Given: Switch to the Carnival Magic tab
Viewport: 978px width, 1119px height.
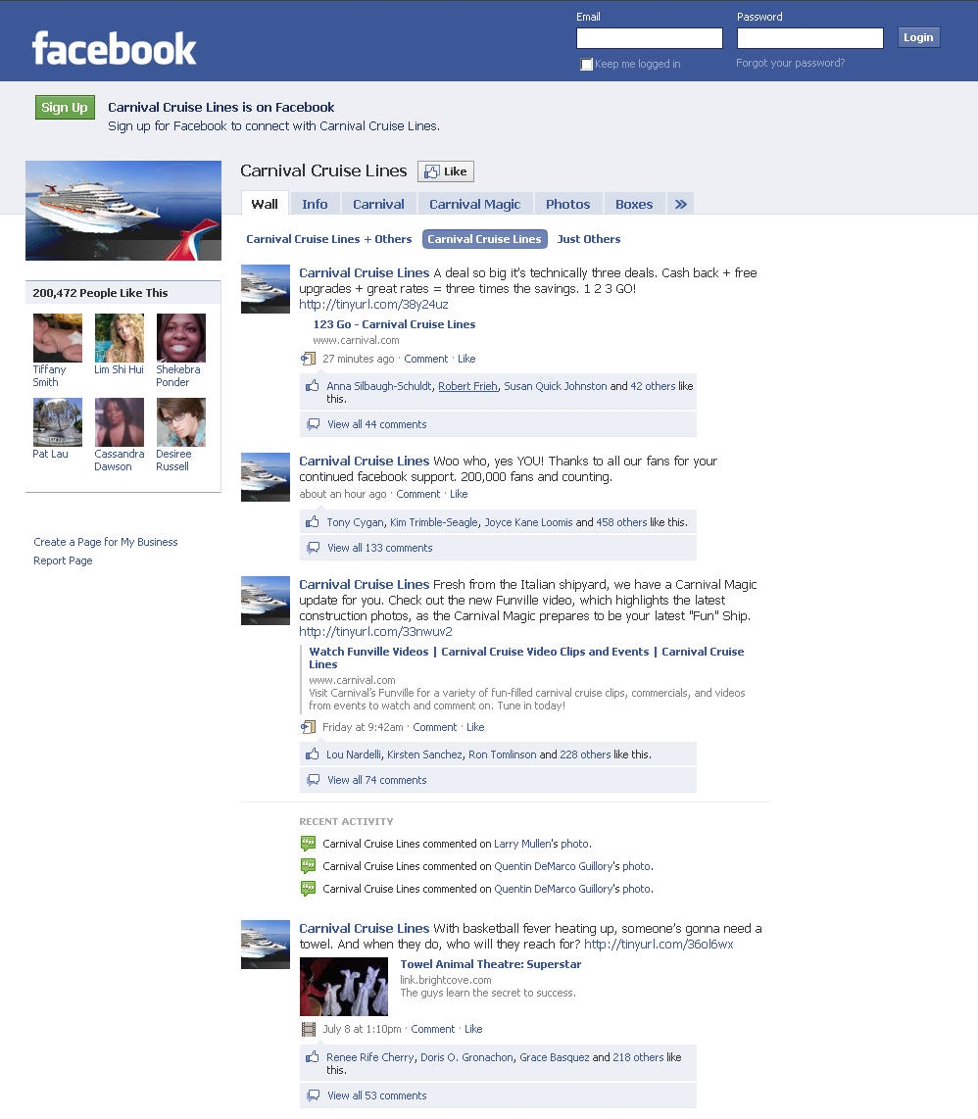Looking at the screenshot, I should point(474,204).
